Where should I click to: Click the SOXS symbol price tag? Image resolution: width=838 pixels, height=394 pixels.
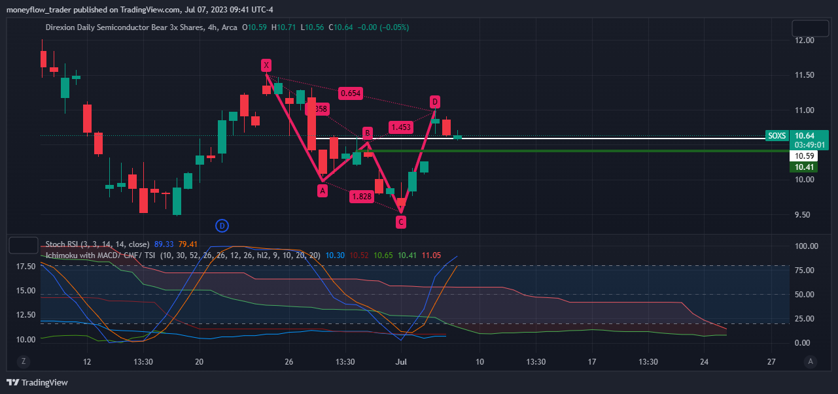777,136
